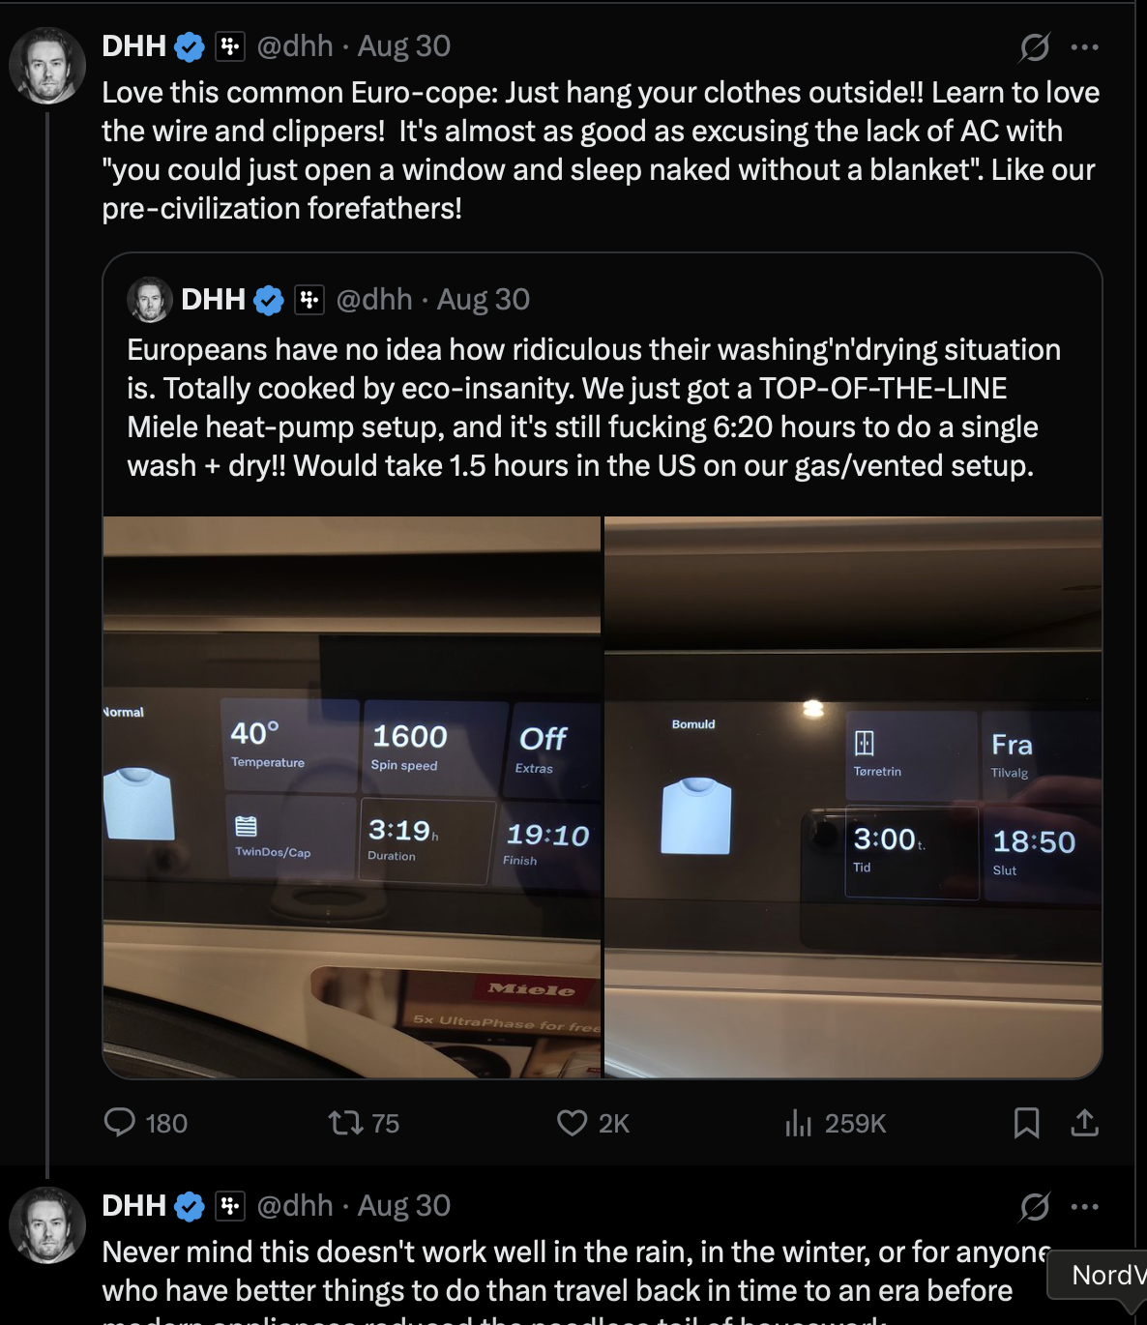Bookmark the first DHH tweet
The image size is (1147, 1325).
[1026, 1122]
